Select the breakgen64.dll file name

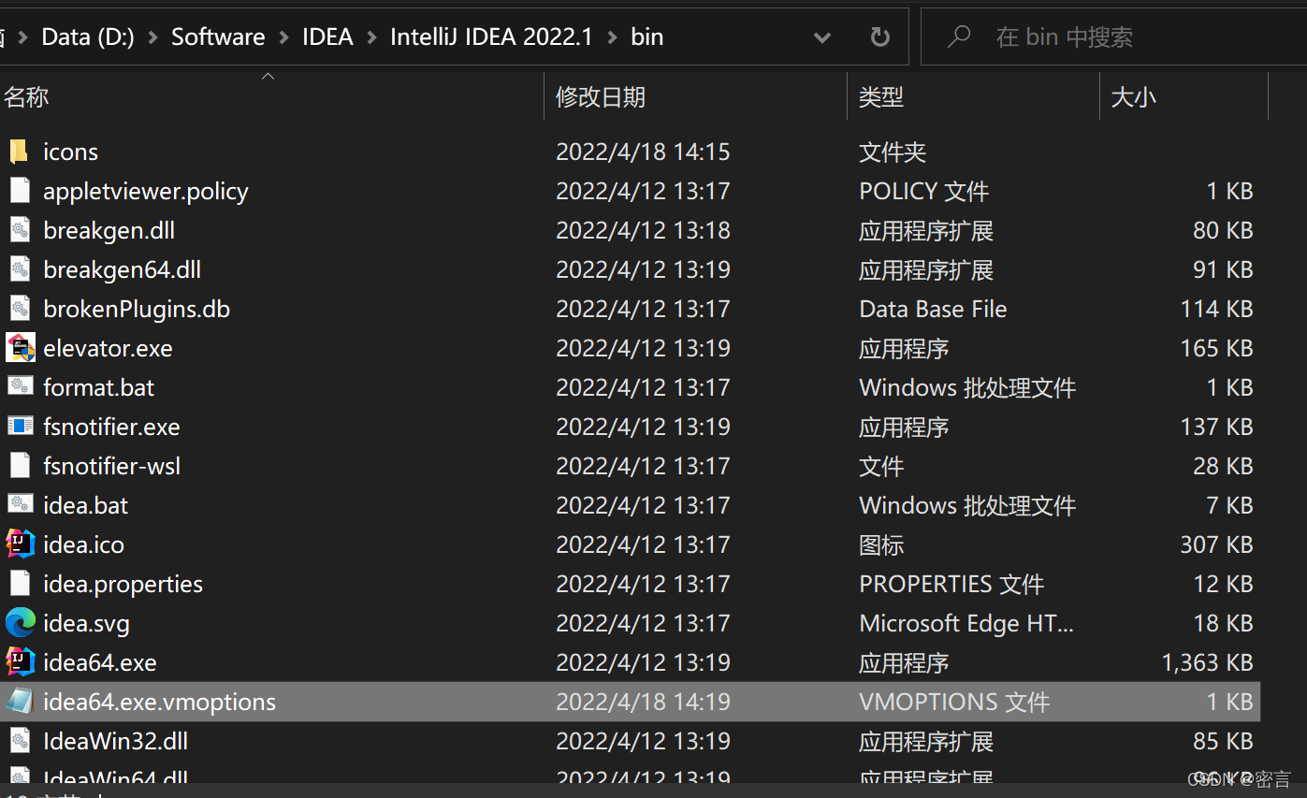(x=122, y=269)
